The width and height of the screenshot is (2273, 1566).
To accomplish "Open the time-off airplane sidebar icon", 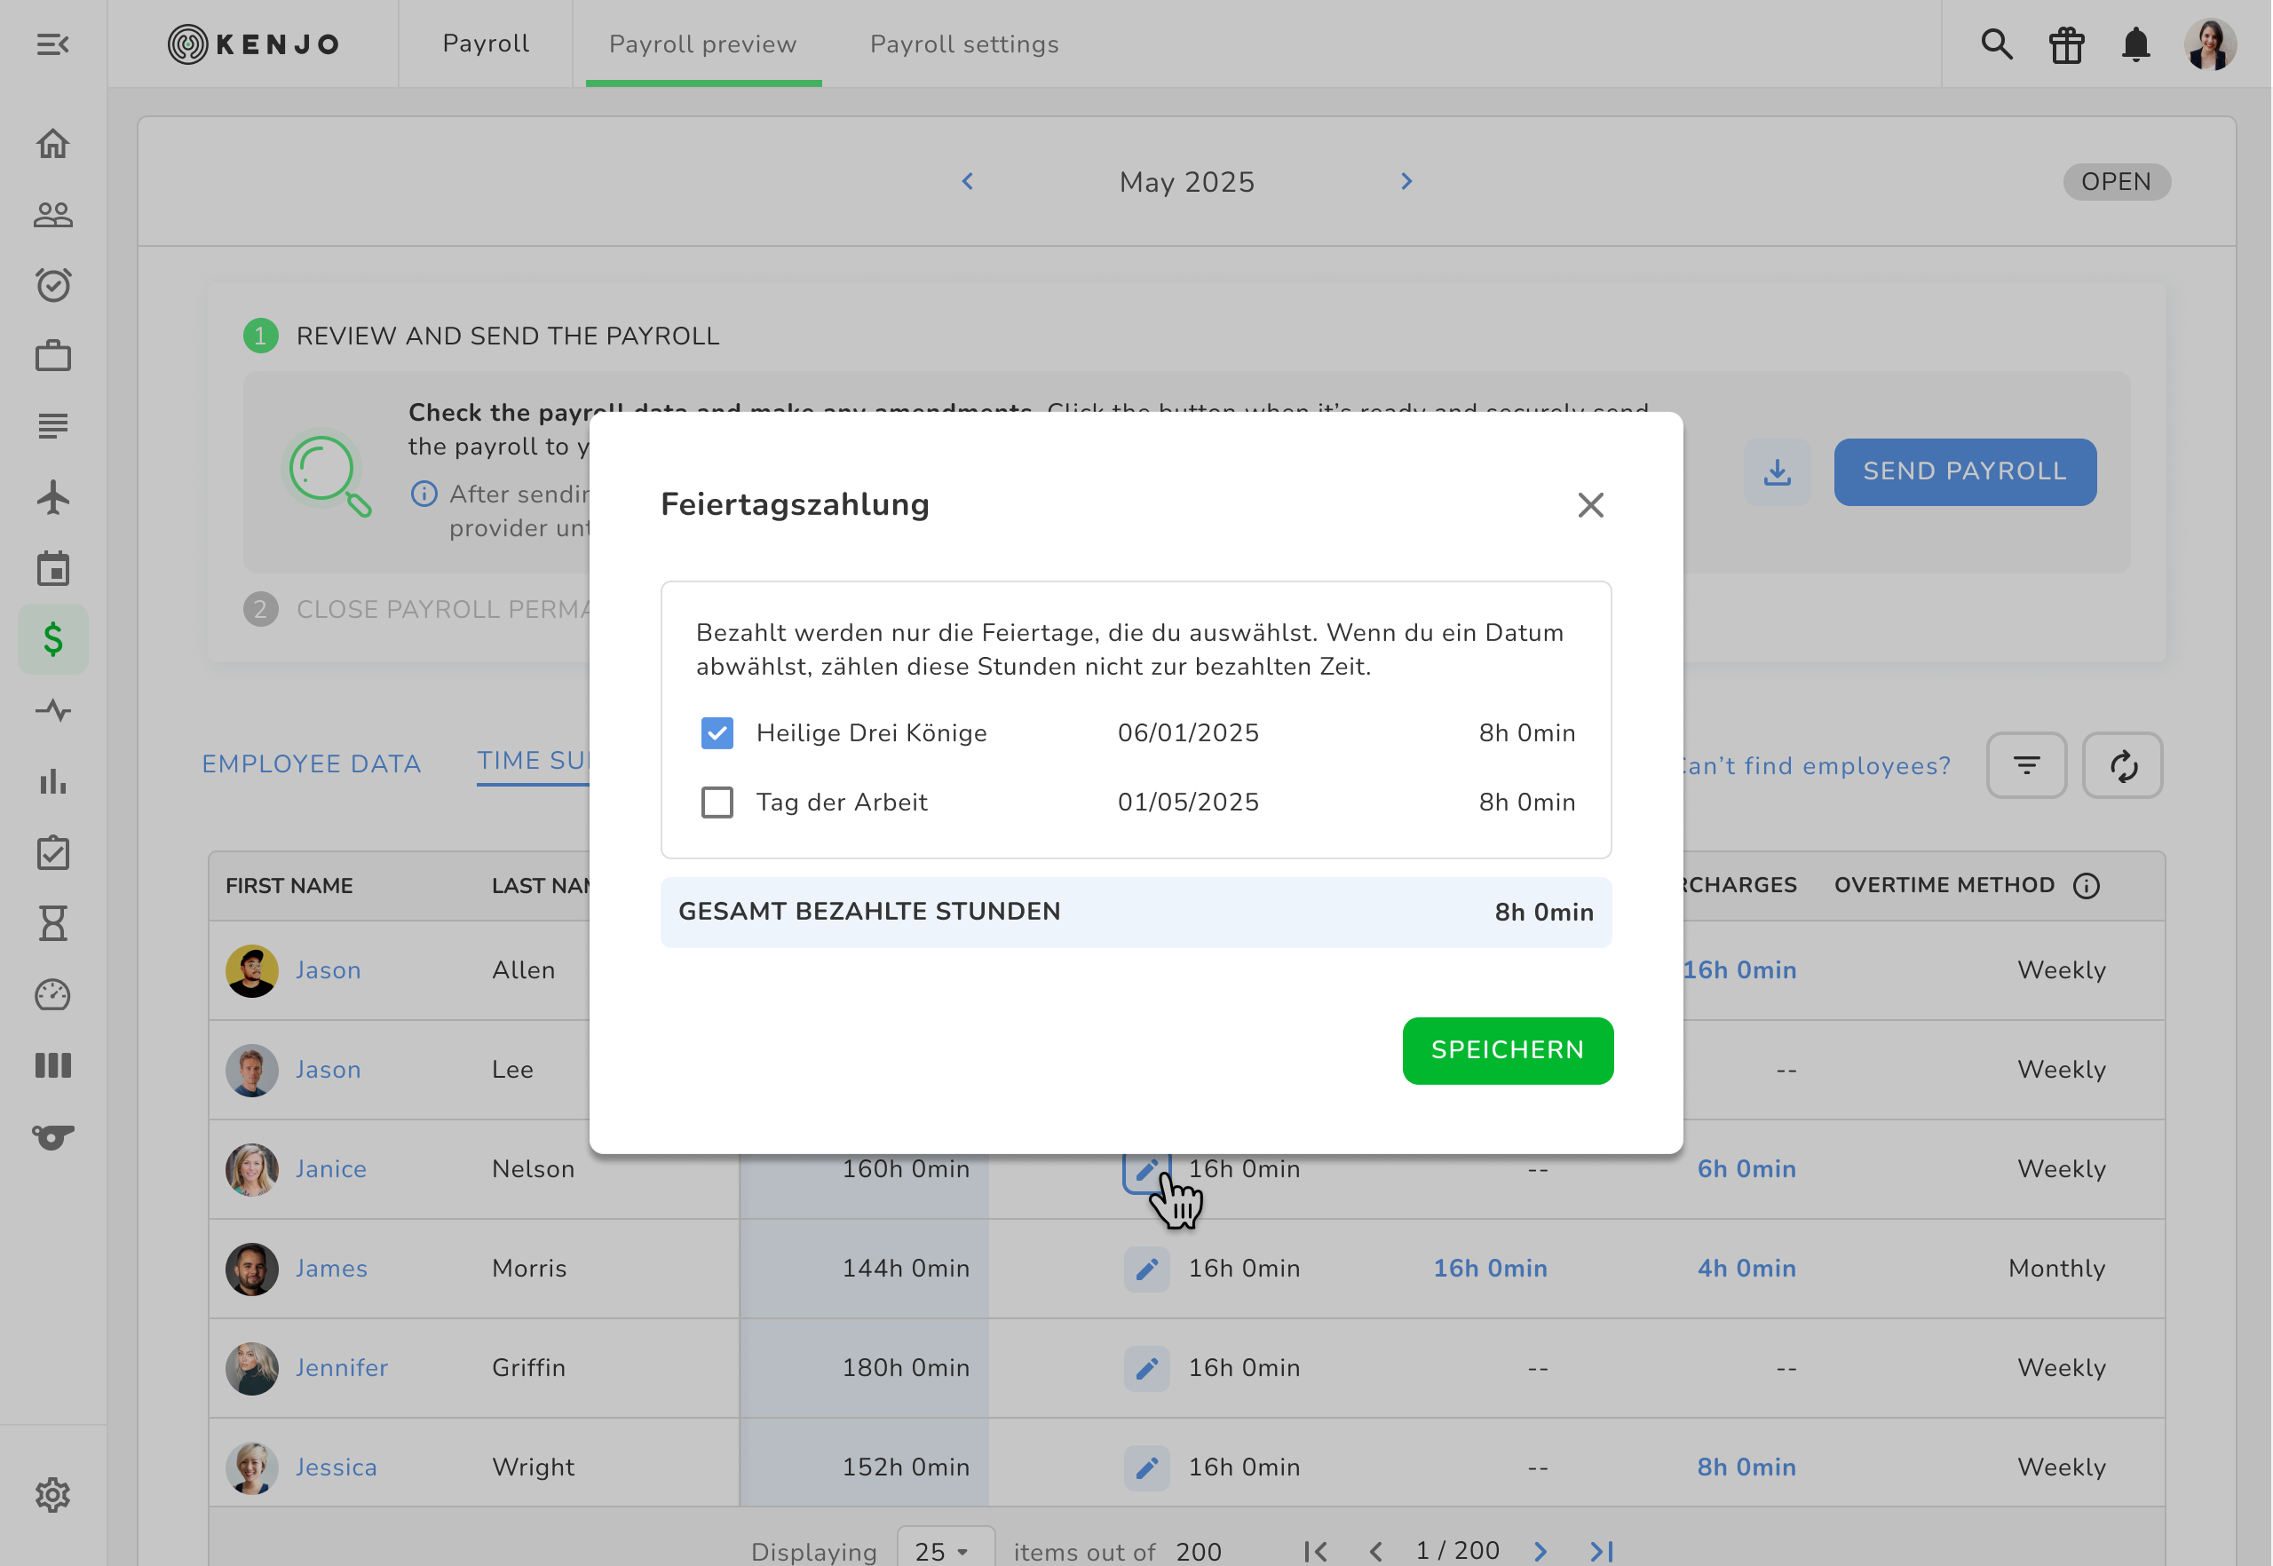I will [53, 497].
